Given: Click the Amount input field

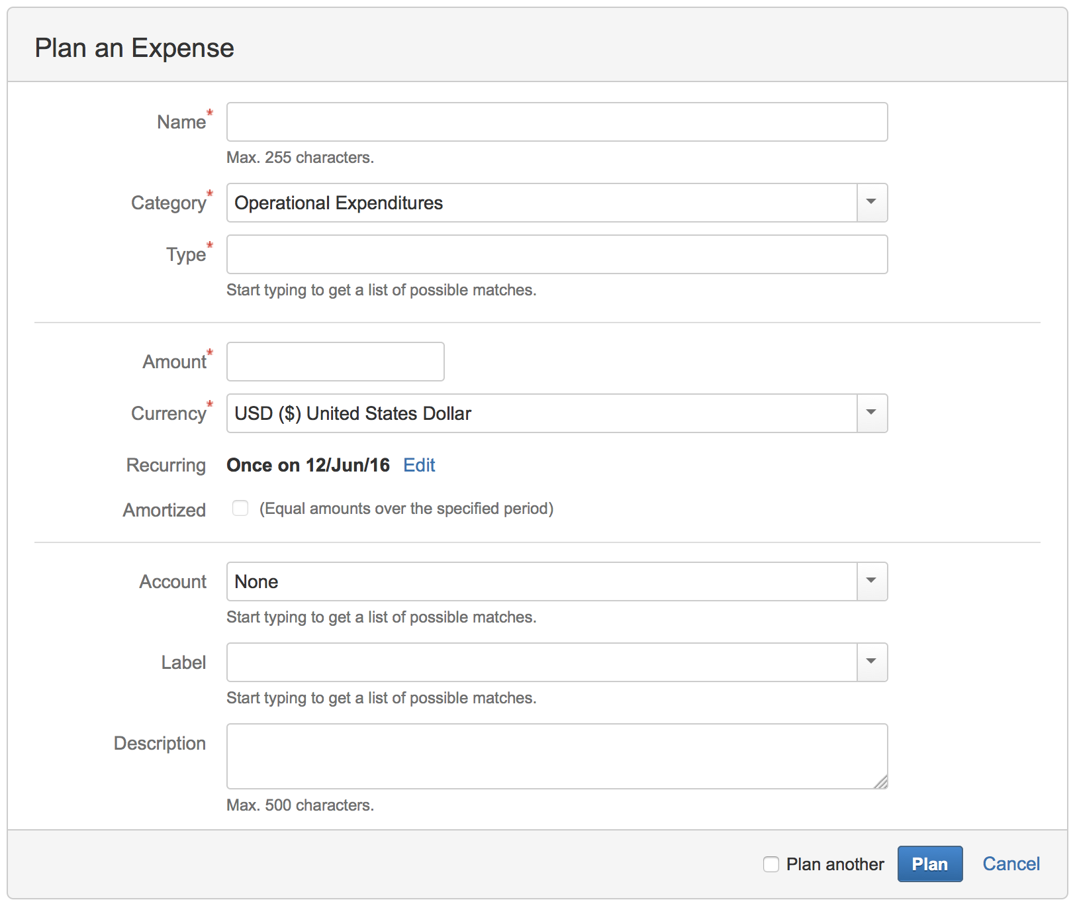Looking at the screenshot, I should coord(335,362).
